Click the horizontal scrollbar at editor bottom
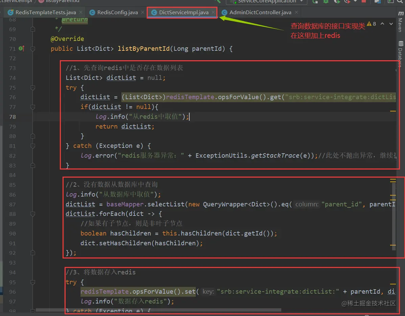405x316 pixels. (x=158, y=310)
